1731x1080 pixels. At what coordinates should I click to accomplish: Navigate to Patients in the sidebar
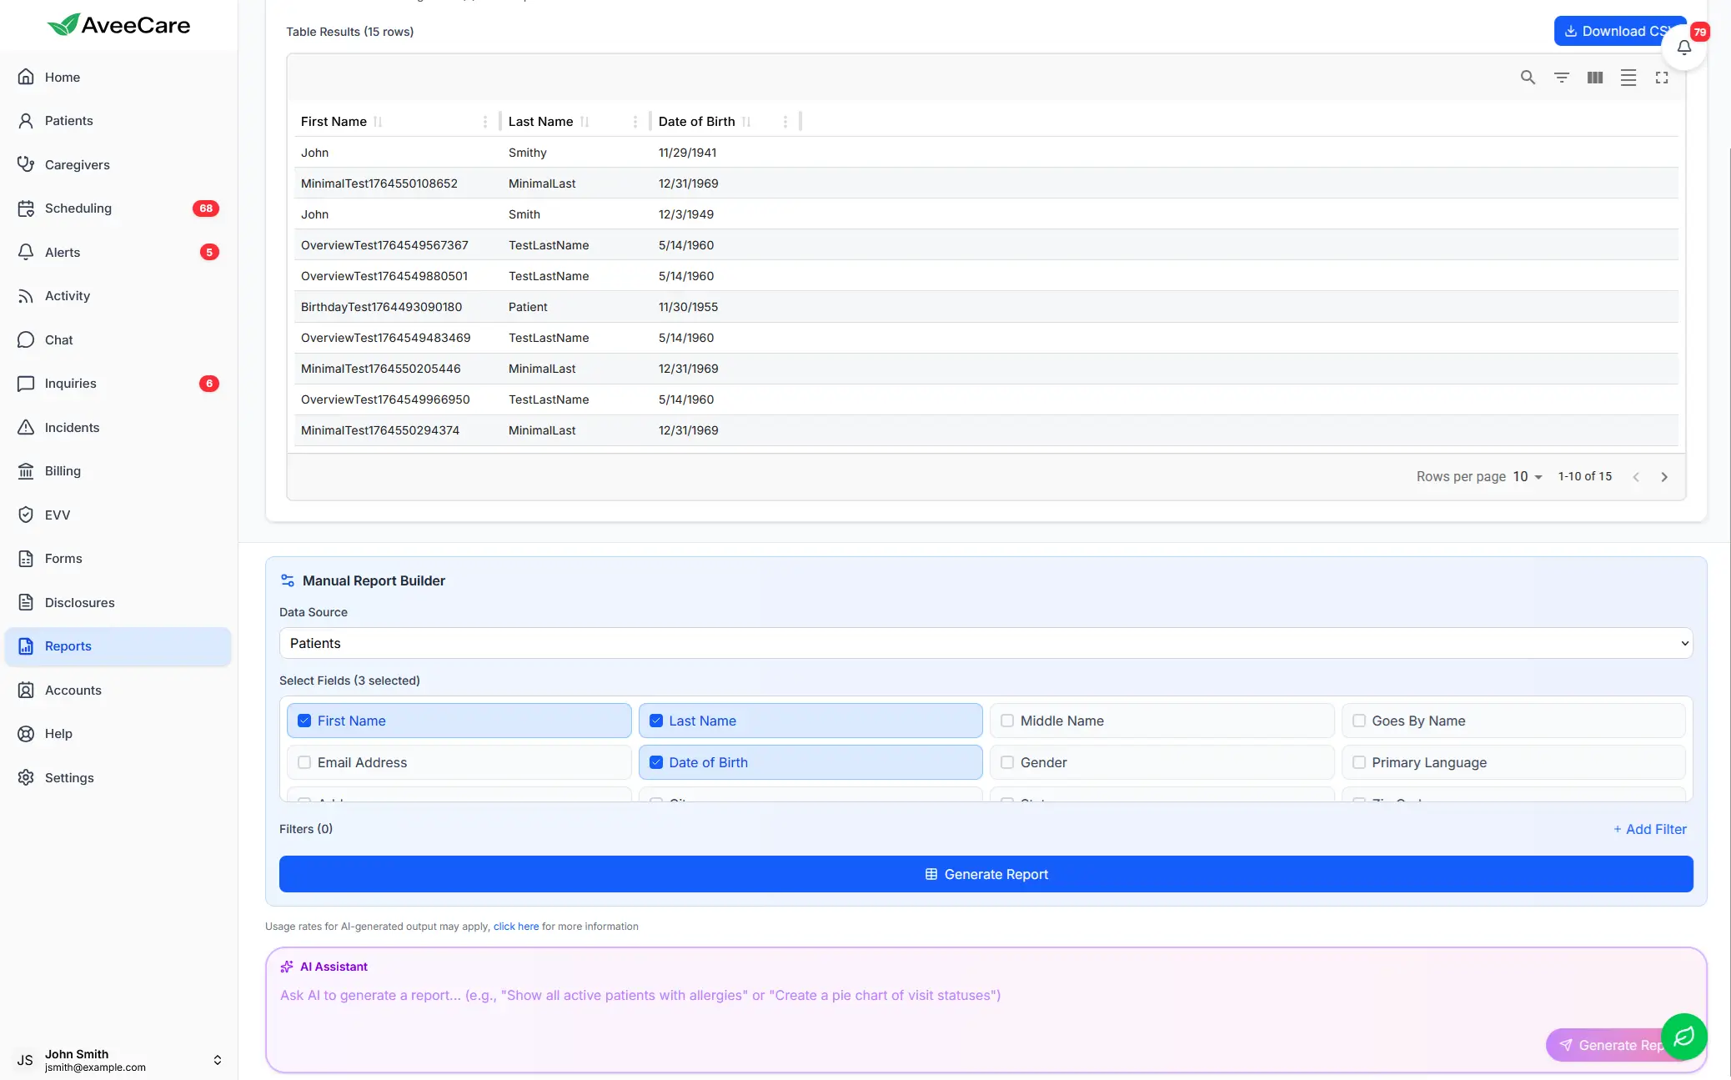pyautogui.click(x=69, y=120)
